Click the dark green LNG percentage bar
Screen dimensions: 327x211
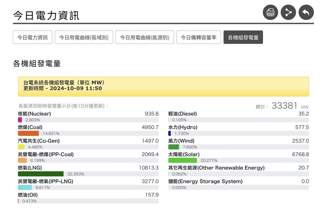41,174
